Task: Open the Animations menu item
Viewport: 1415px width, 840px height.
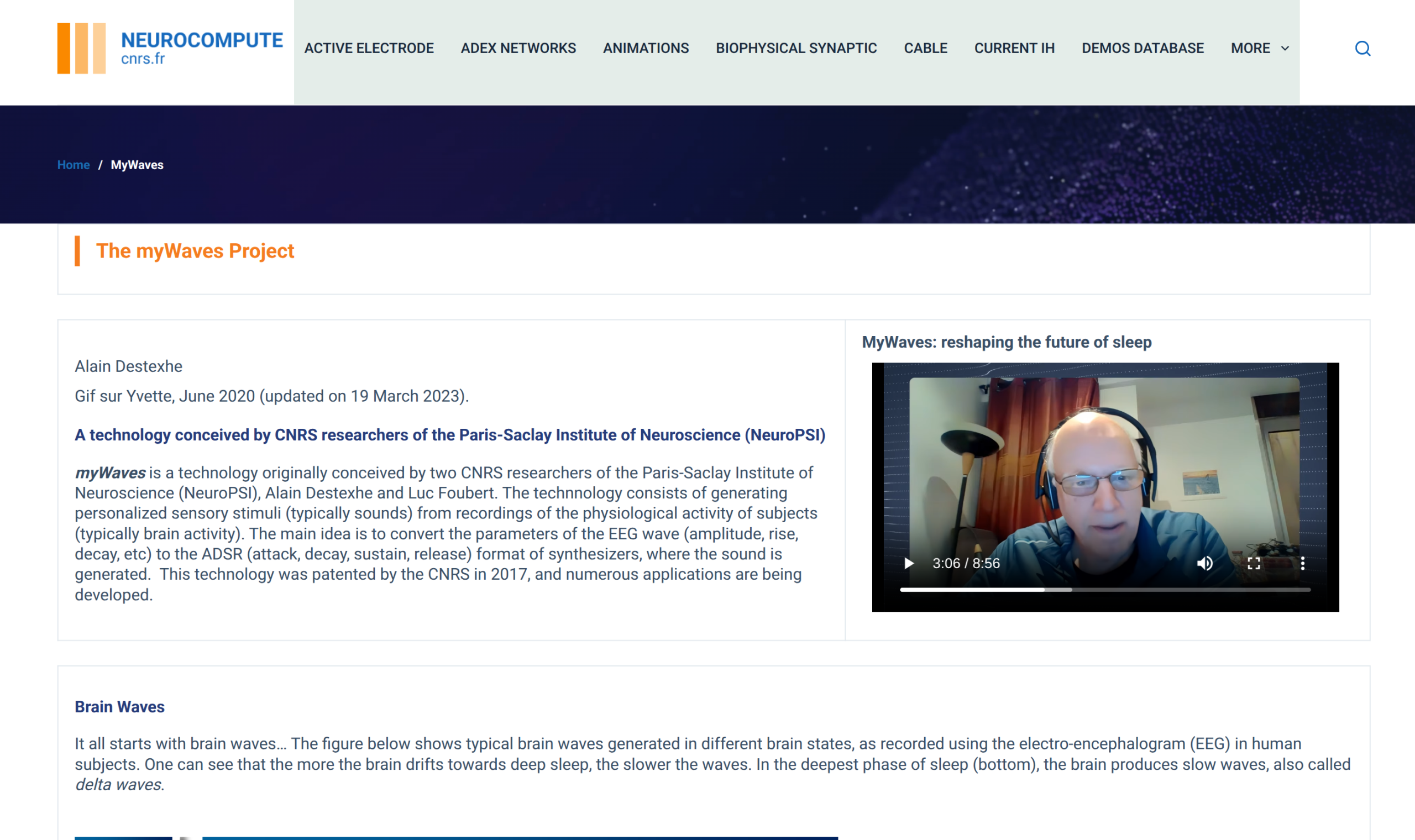Action: click(646, 48)
